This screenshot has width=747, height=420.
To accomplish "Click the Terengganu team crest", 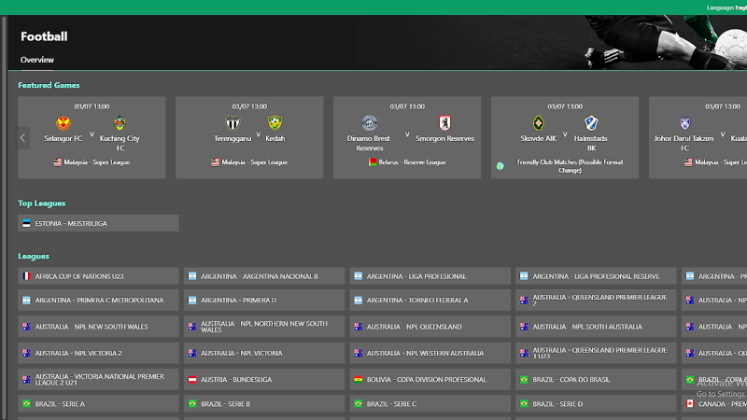I will click(x=233, y=123).
